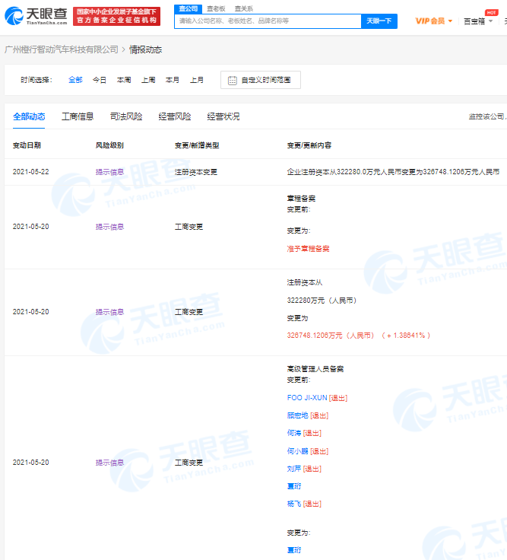Switch to the 工商信息 tab

[78, 116]
